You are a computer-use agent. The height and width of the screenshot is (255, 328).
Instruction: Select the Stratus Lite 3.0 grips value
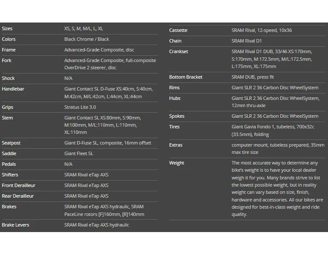(x=80, y=107)
